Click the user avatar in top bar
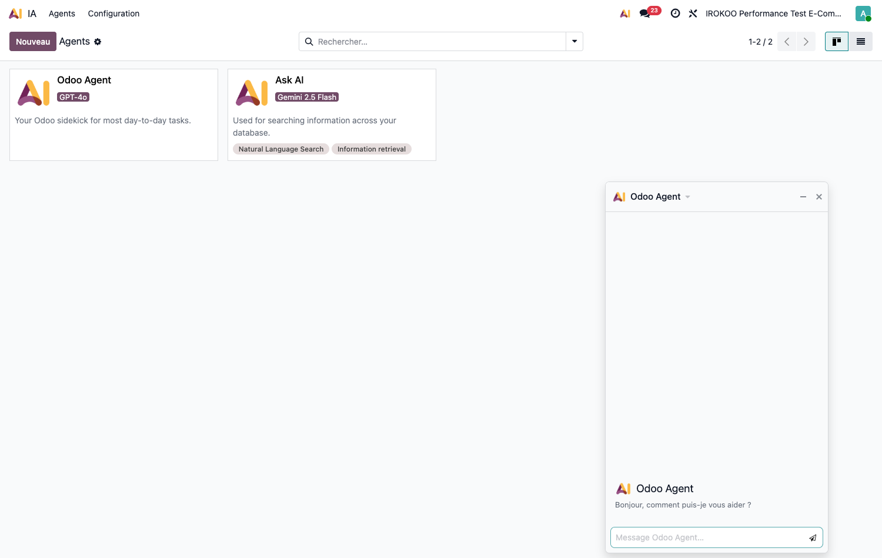 [863, 14]
